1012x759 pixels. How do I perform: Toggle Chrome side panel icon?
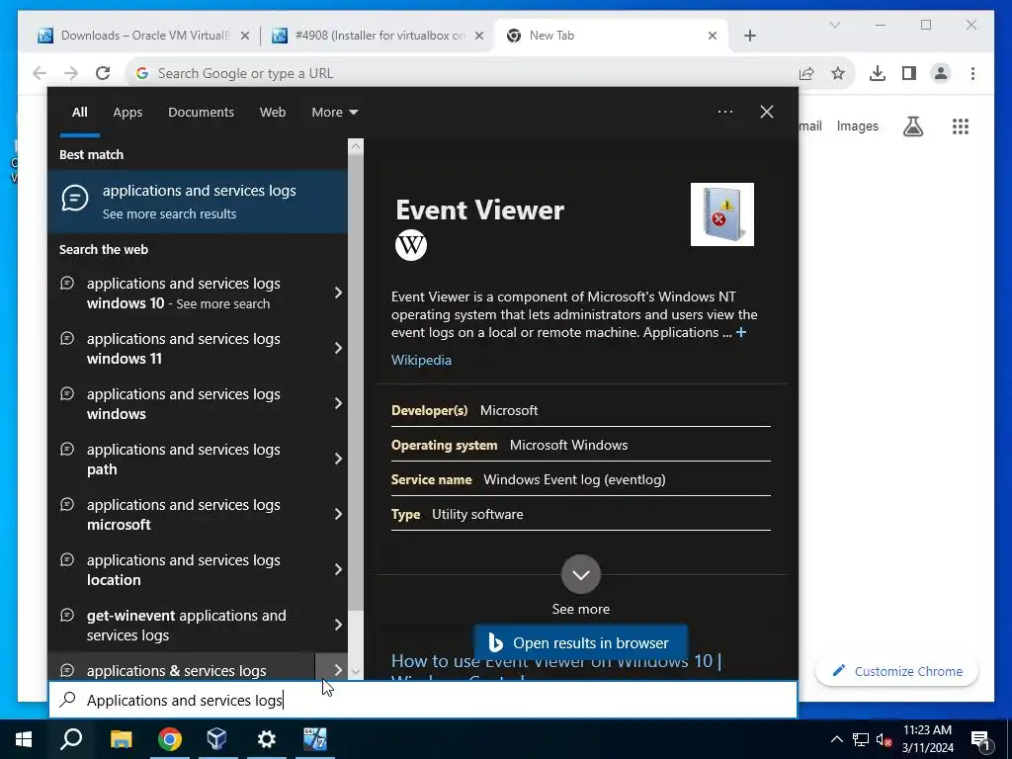(909, 73)
